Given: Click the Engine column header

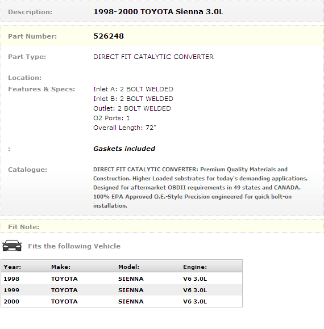Looking at the screenshot, I should pos(195,267).
